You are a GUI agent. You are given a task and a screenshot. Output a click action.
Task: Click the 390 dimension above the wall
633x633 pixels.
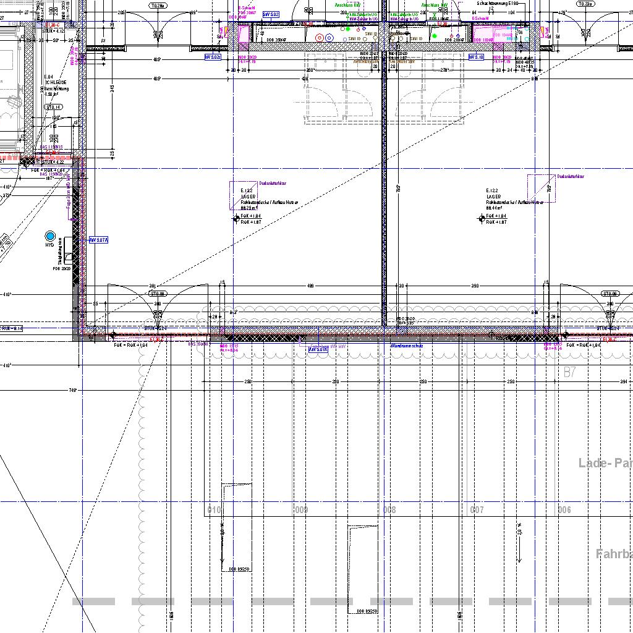475,286
